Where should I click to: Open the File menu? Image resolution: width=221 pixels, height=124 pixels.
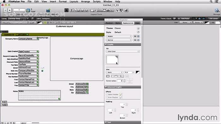[29, 2]
